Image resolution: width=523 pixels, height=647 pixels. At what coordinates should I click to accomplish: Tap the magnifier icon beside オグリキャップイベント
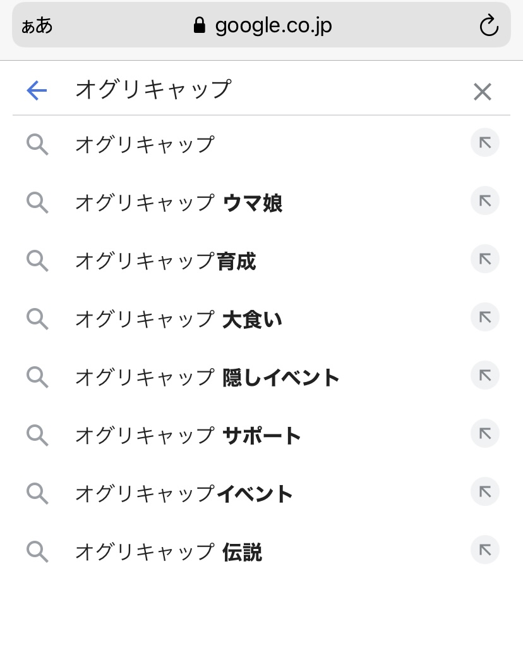37,493
